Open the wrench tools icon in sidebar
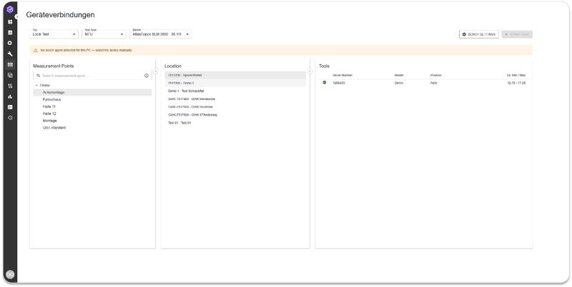 point(10,54)
